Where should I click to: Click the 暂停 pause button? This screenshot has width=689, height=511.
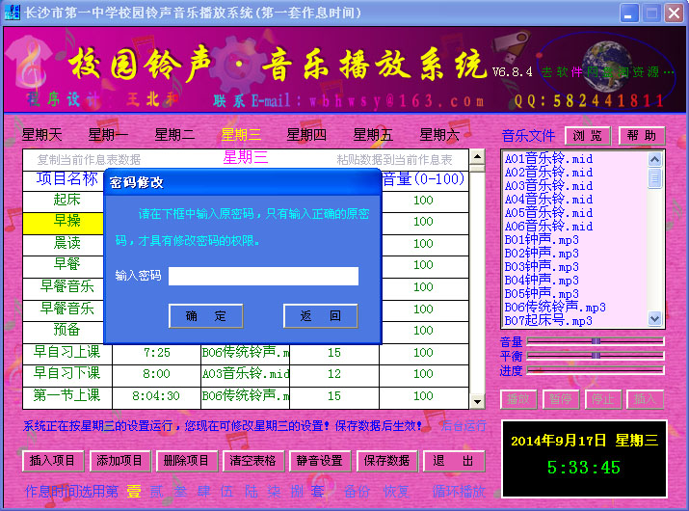point(561,399)
